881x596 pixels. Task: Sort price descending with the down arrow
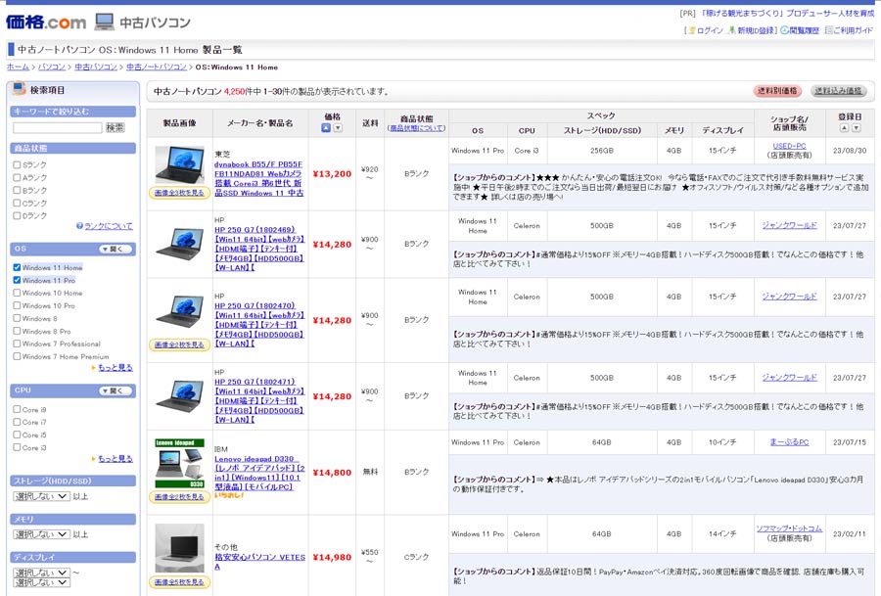(x=338, y=128)
